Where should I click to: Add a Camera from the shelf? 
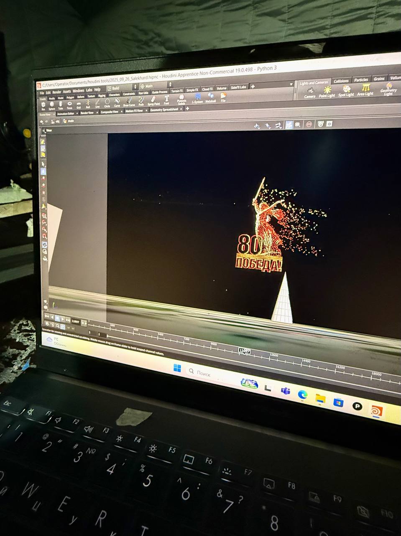[x=310, y=93]
